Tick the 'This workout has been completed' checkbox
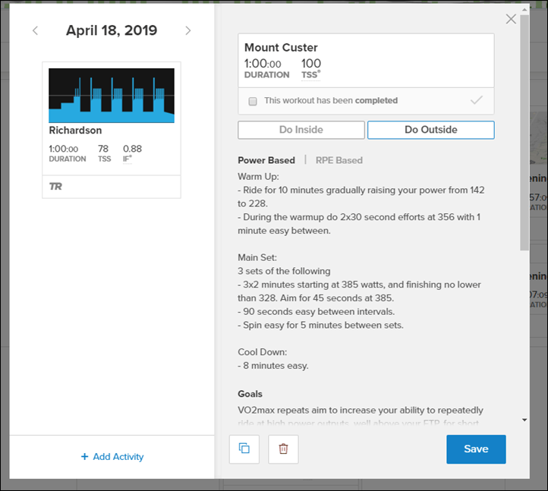The image size is (548, 491). coord(253,102)
